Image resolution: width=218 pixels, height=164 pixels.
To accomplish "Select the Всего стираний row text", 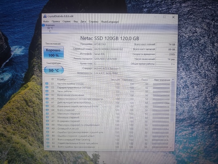I will [66, 110].
